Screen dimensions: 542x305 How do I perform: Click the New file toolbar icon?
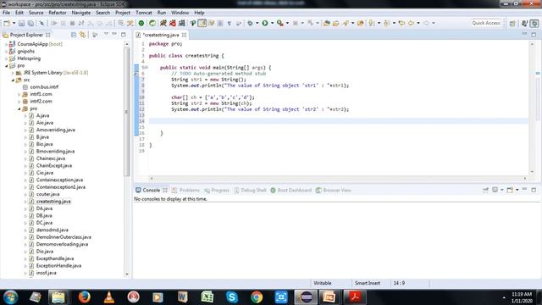point(7,23)
